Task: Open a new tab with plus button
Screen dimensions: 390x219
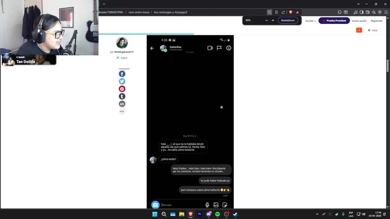Action: [x=104, y=4]
